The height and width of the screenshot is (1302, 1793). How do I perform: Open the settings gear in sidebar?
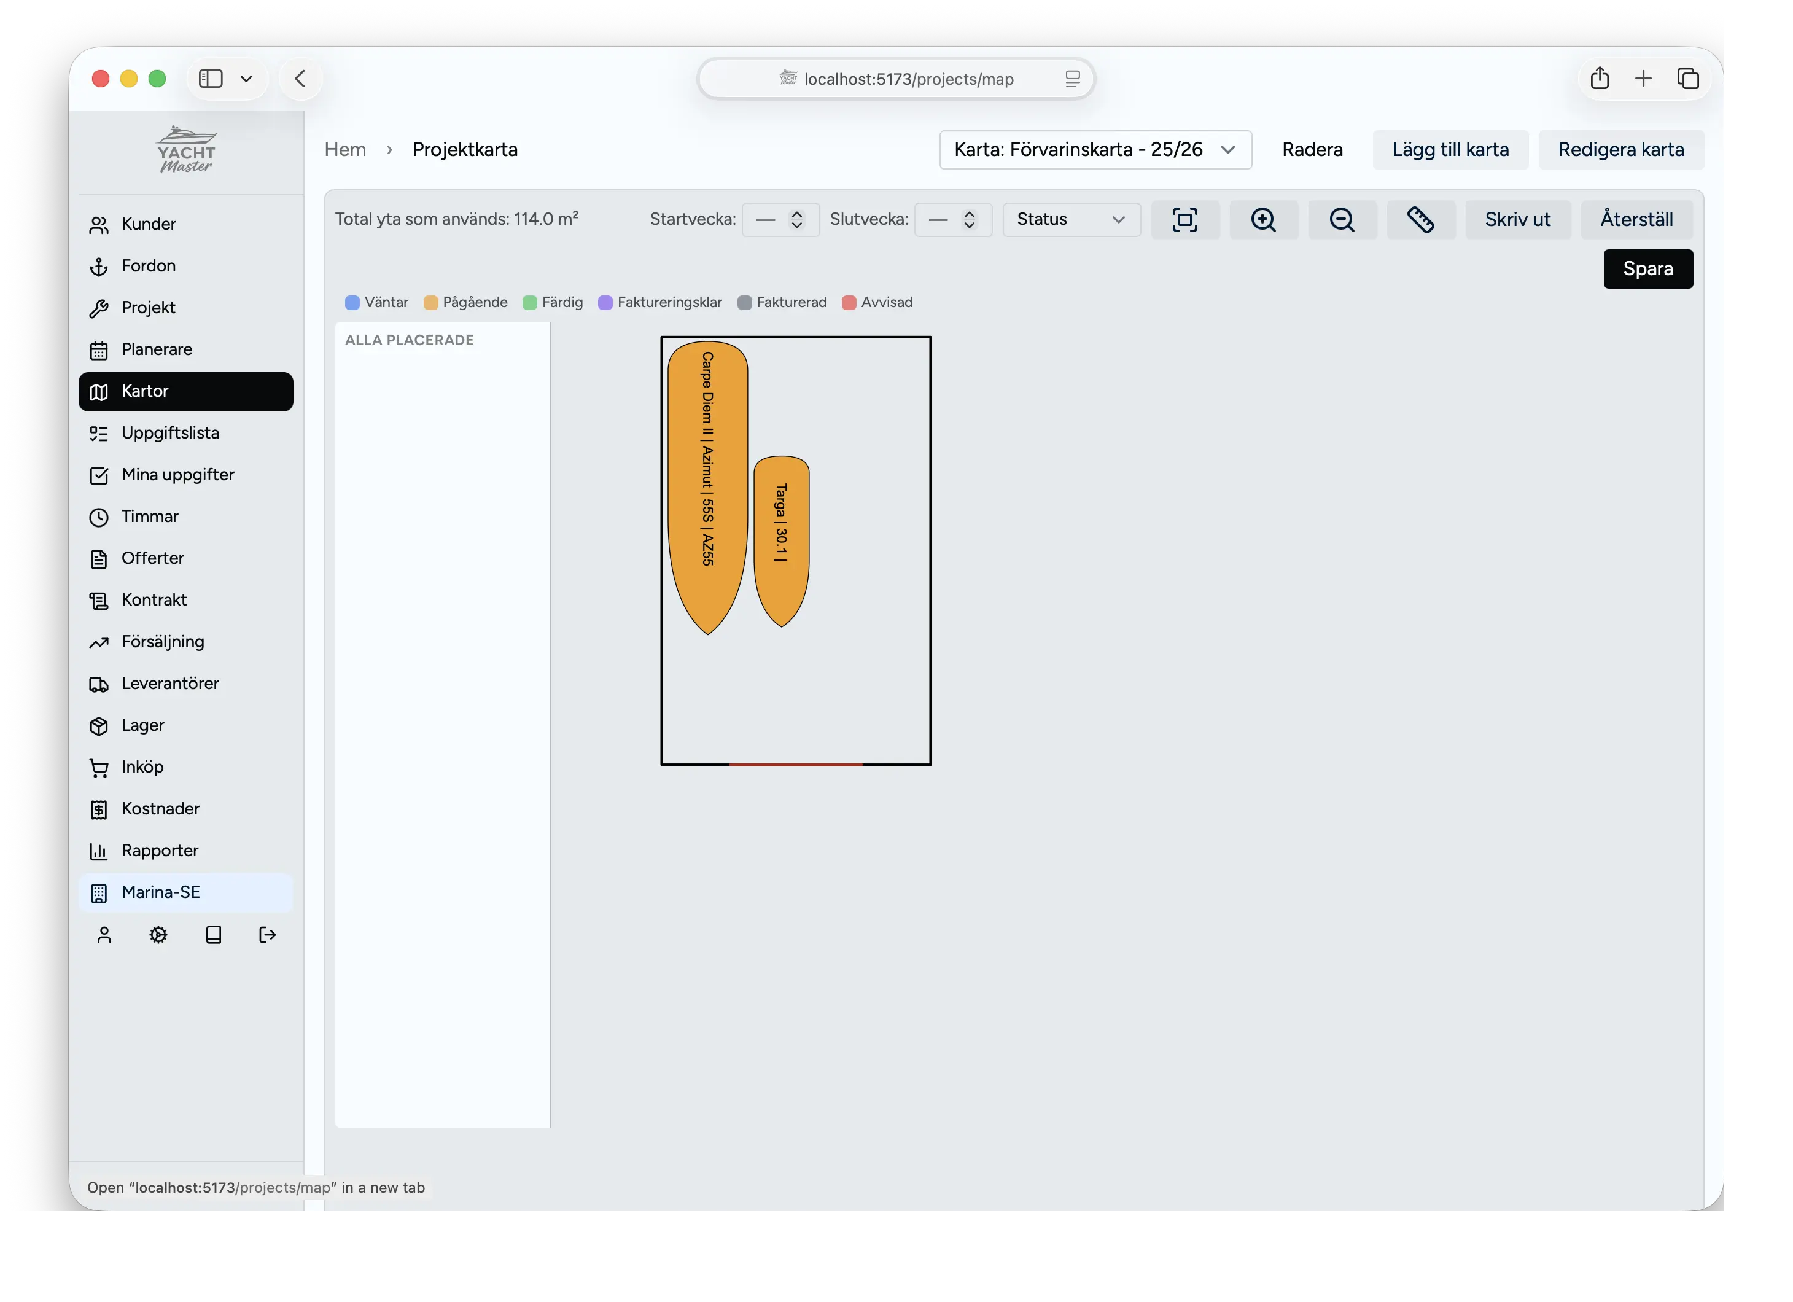point(158,935)
